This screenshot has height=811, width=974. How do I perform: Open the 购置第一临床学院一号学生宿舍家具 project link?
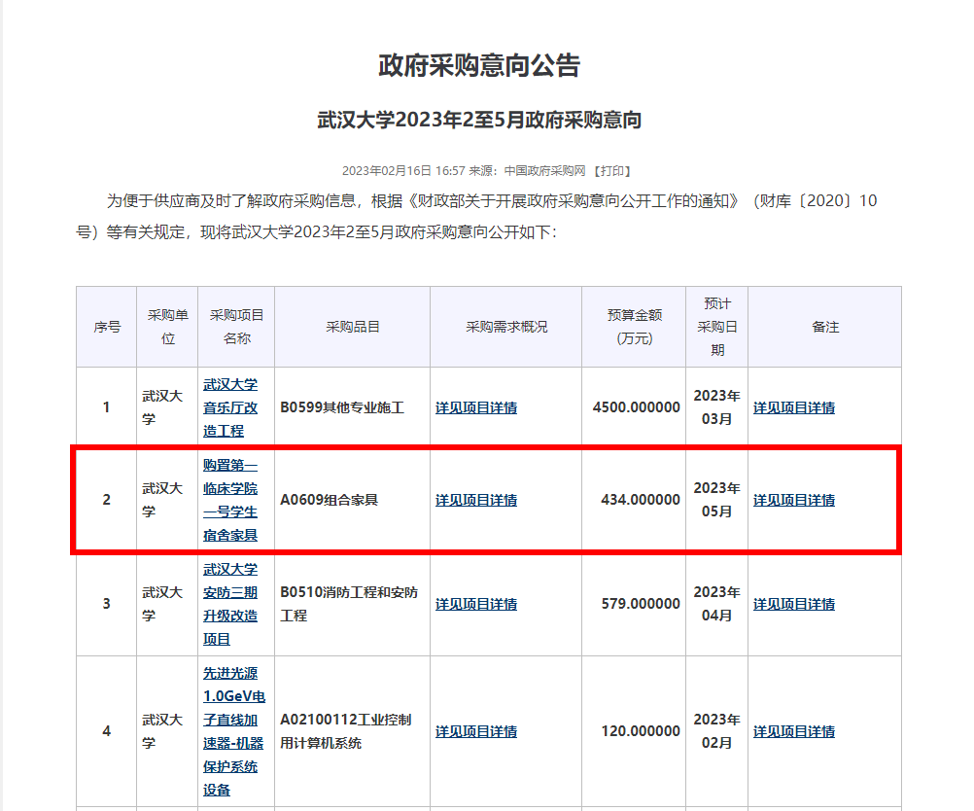(x=230, y=500)
